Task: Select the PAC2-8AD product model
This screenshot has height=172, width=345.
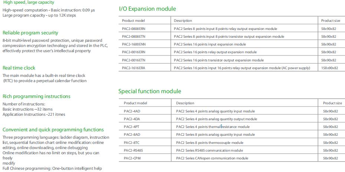Action: 132,135
